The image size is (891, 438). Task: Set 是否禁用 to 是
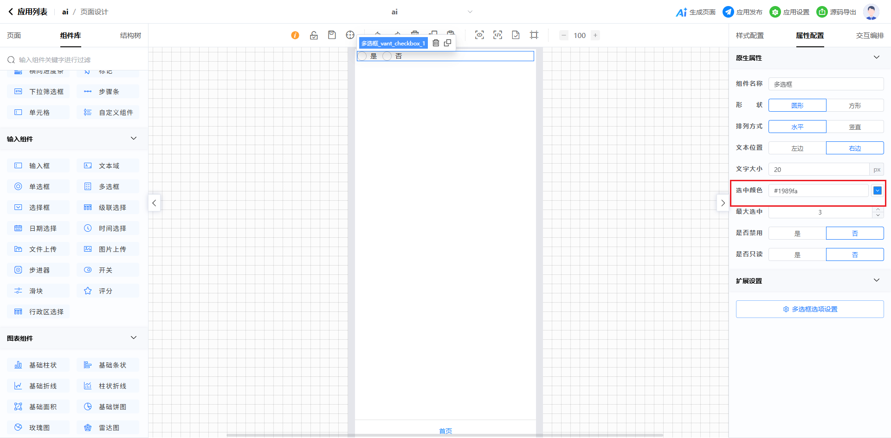point(797,234)
